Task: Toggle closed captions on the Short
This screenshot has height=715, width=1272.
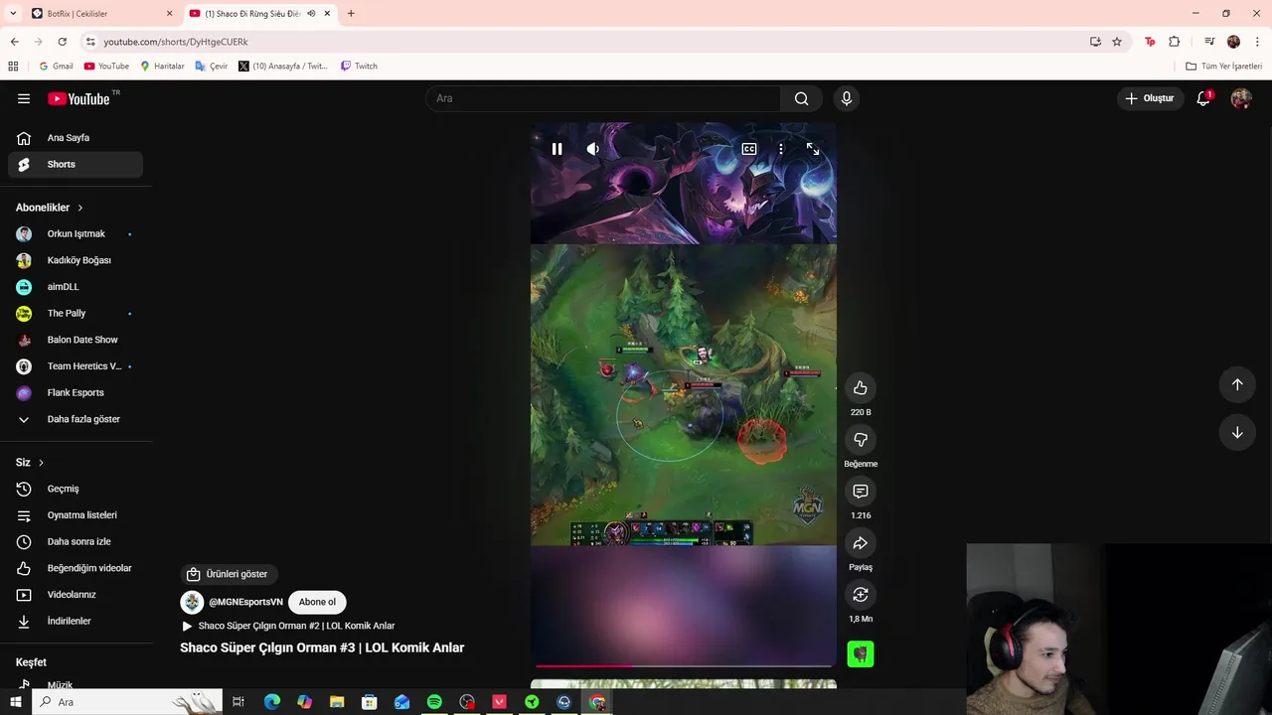Action: click(749, 149)
